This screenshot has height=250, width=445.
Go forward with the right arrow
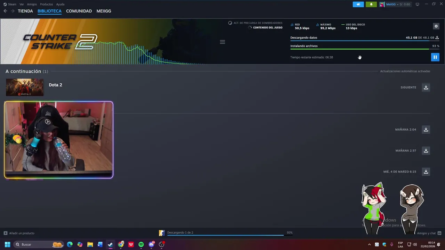pos(13,11)
